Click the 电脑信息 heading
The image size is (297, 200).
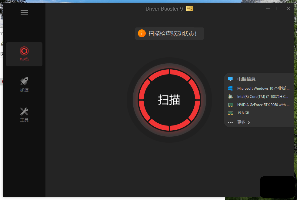pyautogui.click(x=246, y=79)
